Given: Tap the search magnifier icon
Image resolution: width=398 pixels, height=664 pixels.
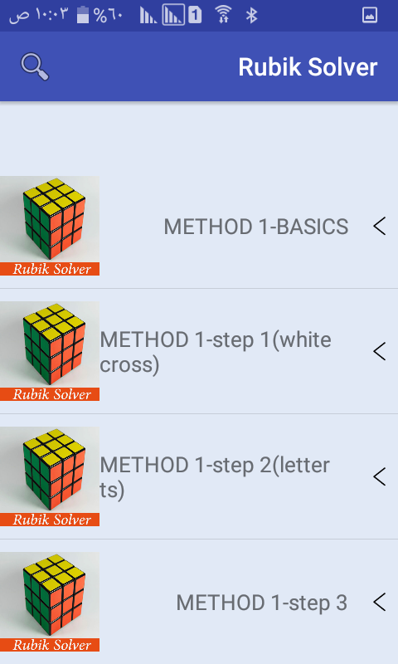Looking at the screenshot, I should click(35, 66).
